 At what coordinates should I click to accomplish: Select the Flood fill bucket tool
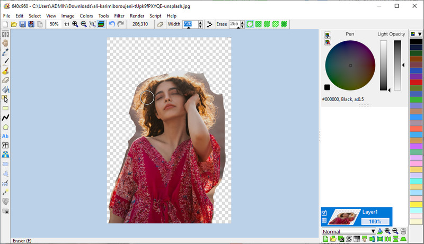click(6, 89)
